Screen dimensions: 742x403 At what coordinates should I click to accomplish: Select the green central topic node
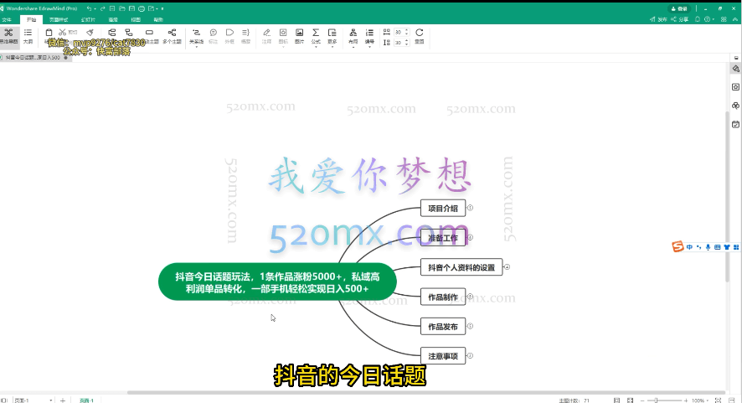click(x=277, y=282)
